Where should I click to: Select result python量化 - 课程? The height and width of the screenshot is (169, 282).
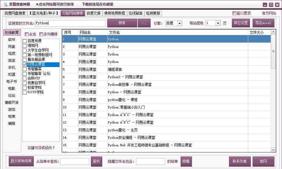click(167, 100)
